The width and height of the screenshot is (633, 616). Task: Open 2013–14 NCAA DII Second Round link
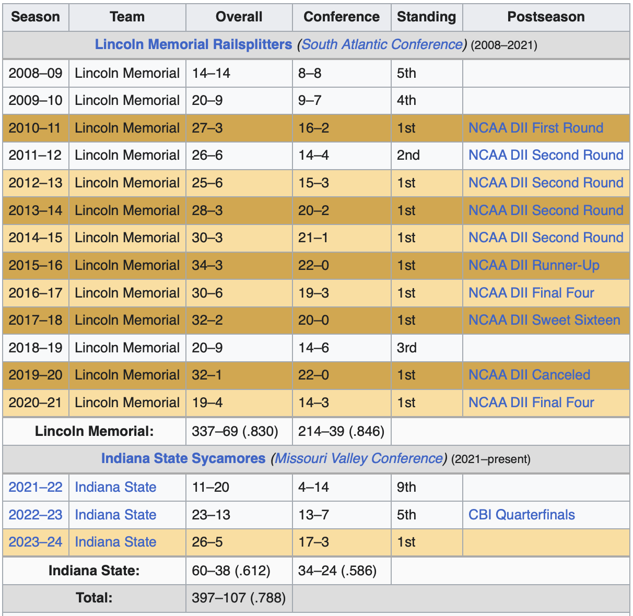tap(546, 210)
